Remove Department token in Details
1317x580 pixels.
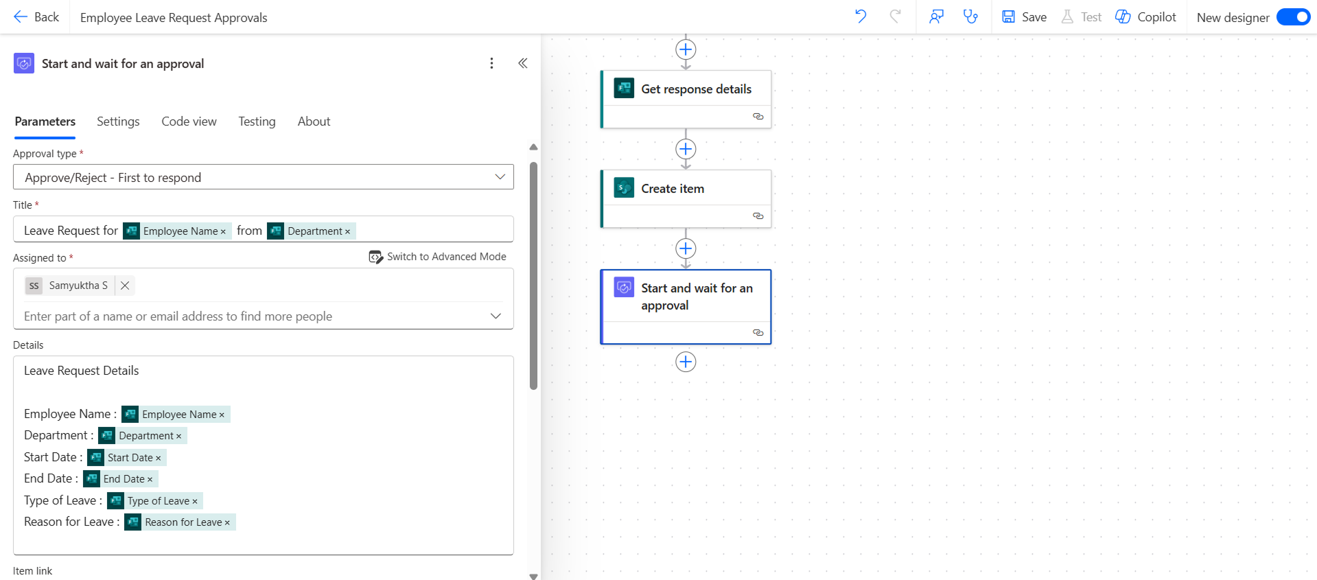coord(178,436)
